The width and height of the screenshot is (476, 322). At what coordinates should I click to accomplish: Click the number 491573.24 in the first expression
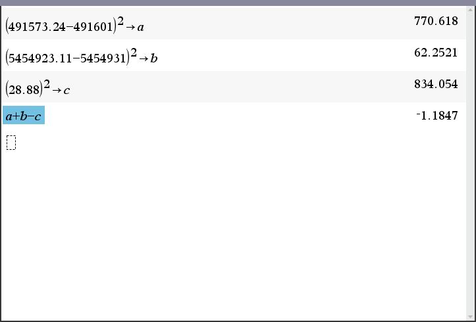[x=37, y=27]
